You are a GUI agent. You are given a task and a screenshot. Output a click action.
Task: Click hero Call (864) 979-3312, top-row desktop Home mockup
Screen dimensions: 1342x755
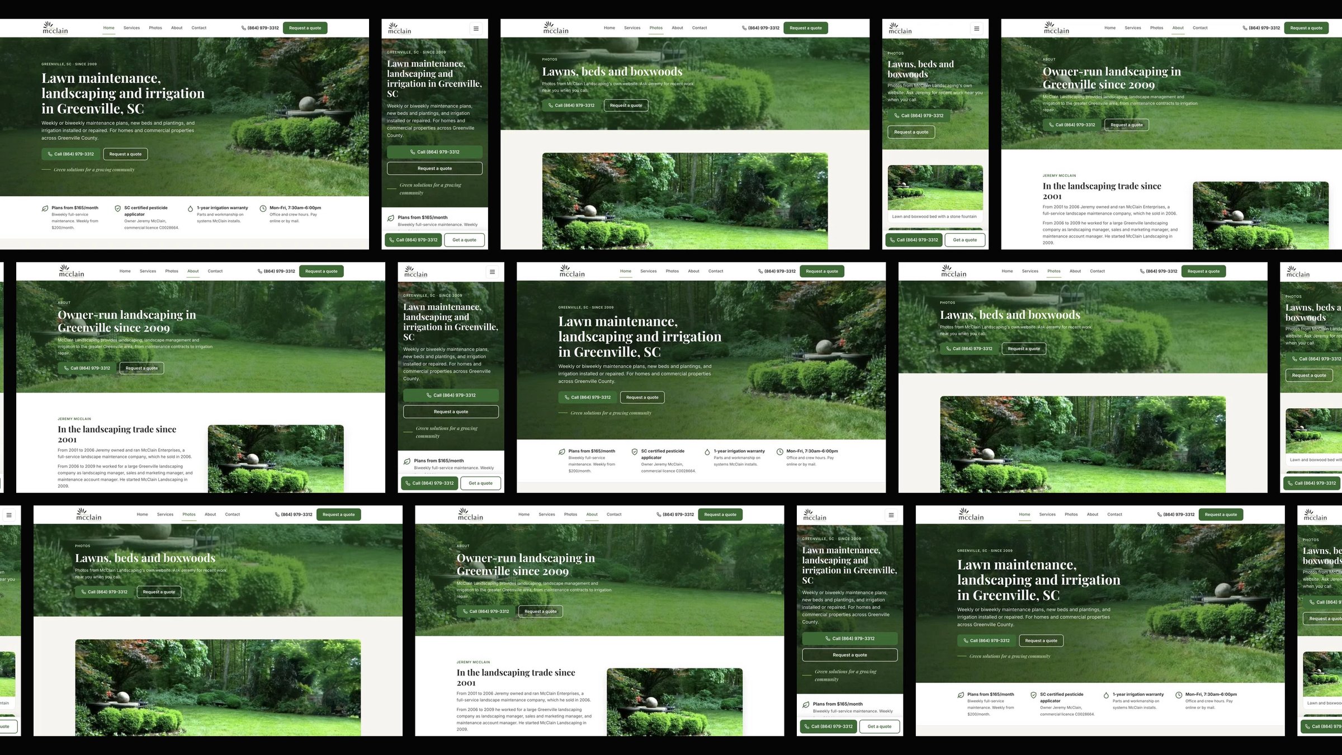tap(71, 154)
